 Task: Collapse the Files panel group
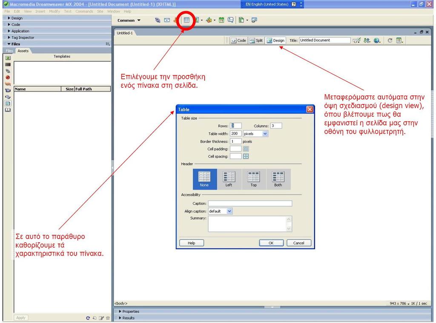14,44
